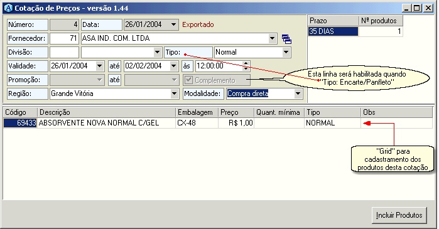Select product code cell 69433
Image resolution: width=439 pixels, height=229 pixels.
[20, 123]
